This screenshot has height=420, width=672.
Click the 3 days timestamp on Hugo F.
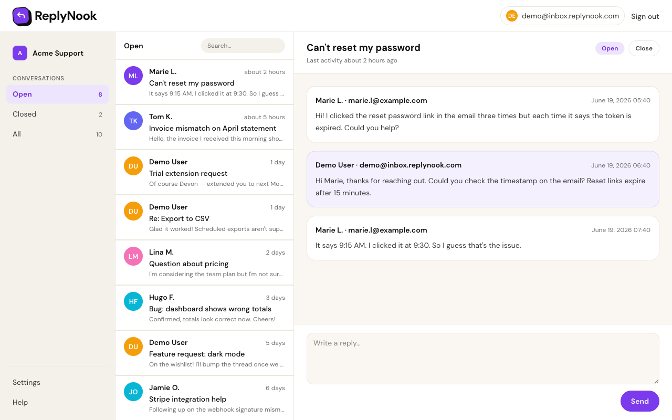tap(275, 298)
